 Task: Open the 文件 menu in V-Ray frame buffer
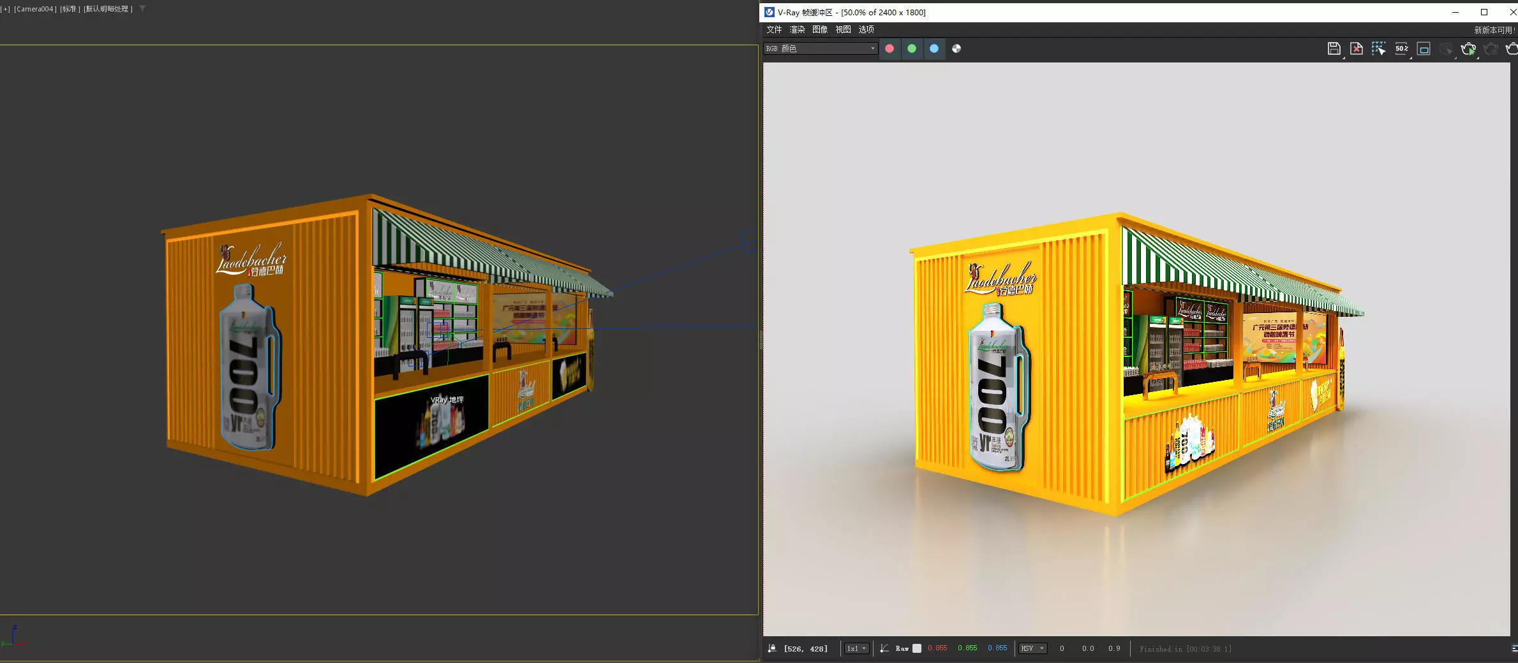(774, 29)
